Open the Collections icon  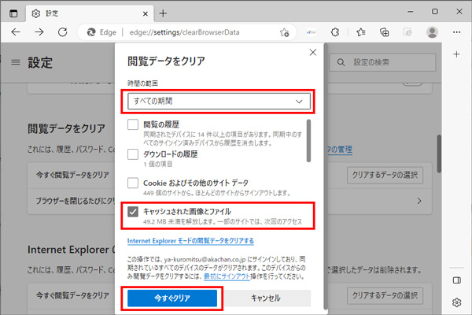(x=385, y=32)
